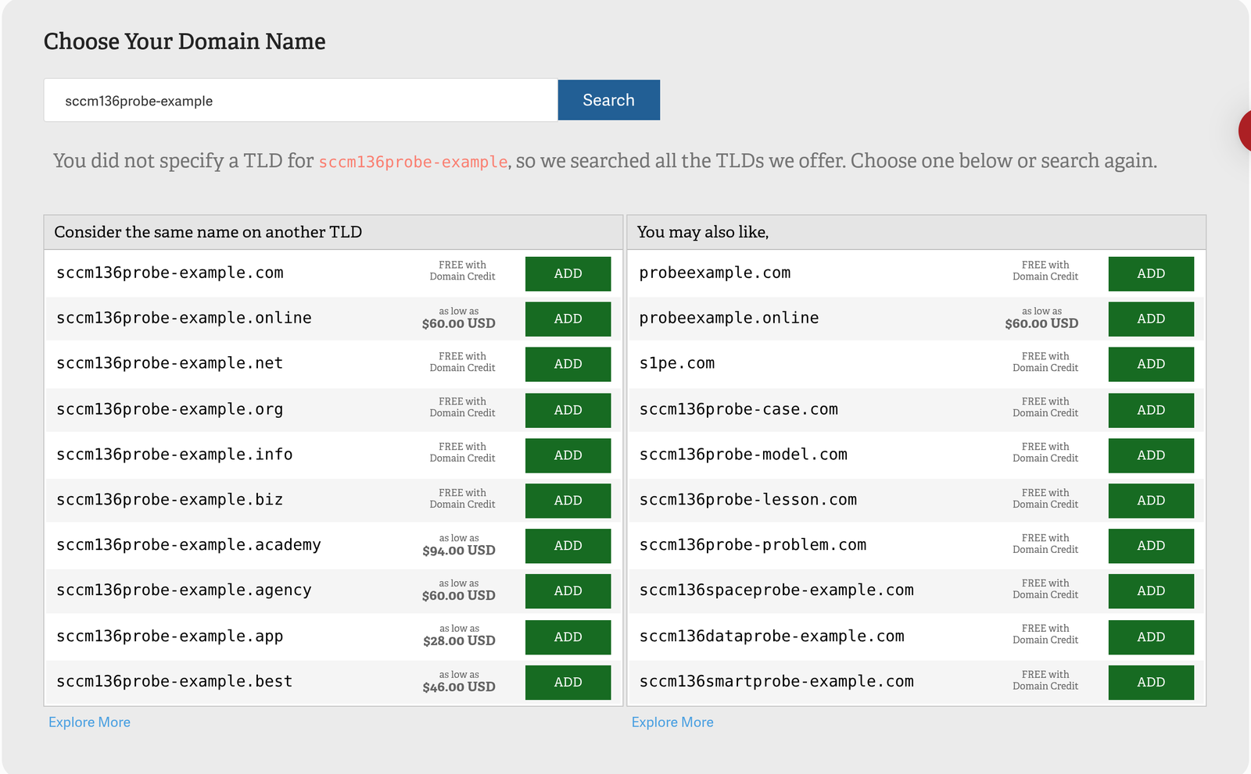Add sccm136probe-example.app domain
The image size is (1251, 774).
click(568, 637)
